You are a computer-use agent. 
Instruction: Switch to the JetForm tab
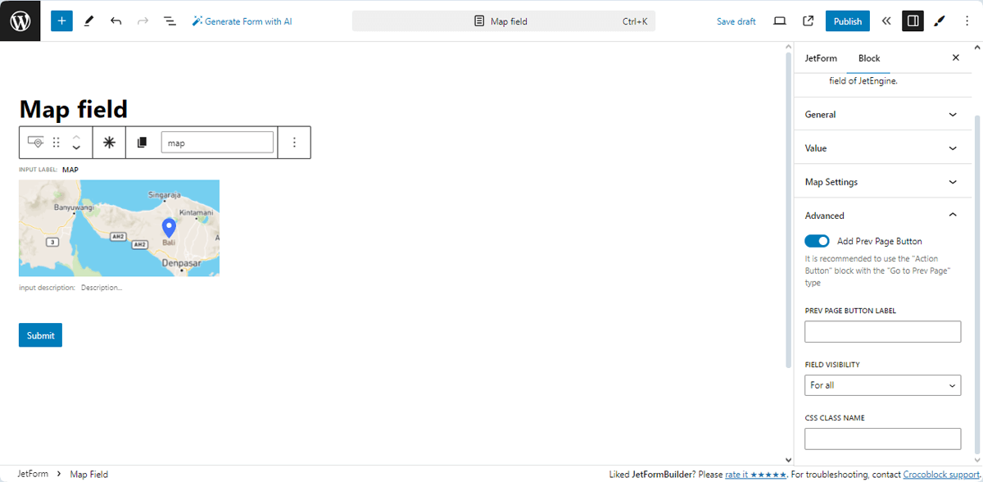[x=821, y=58]
